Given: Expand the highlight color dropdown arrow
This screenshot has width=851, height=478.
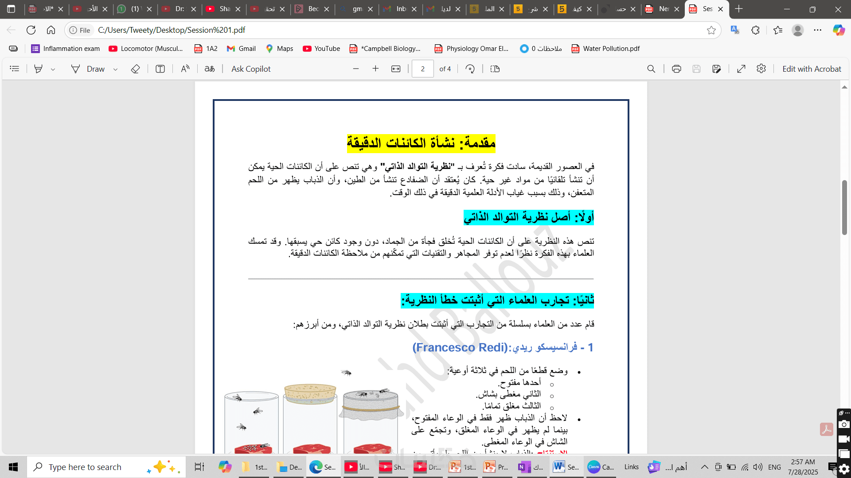Looking at the screenshot, I should [53, 69].
